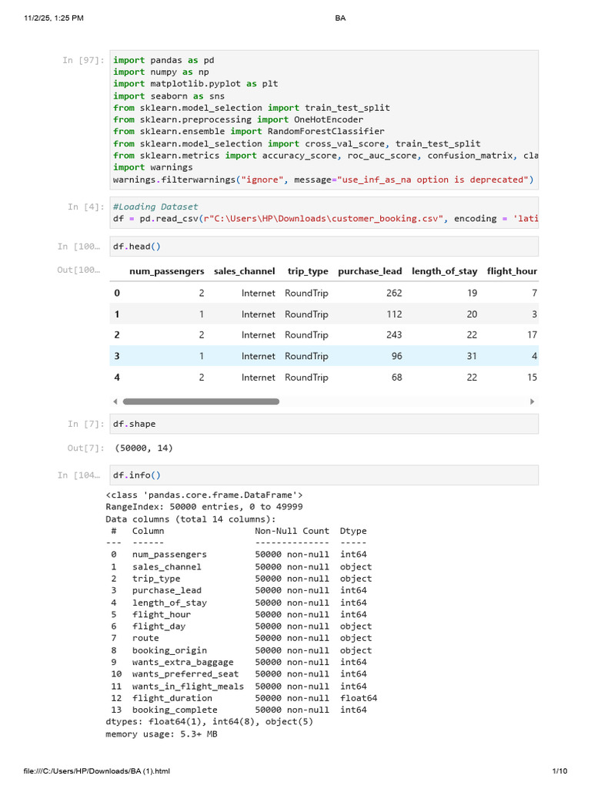591x789 pixels.
Task: Click the Out[7] output prompt label
Action: point(86,448)
